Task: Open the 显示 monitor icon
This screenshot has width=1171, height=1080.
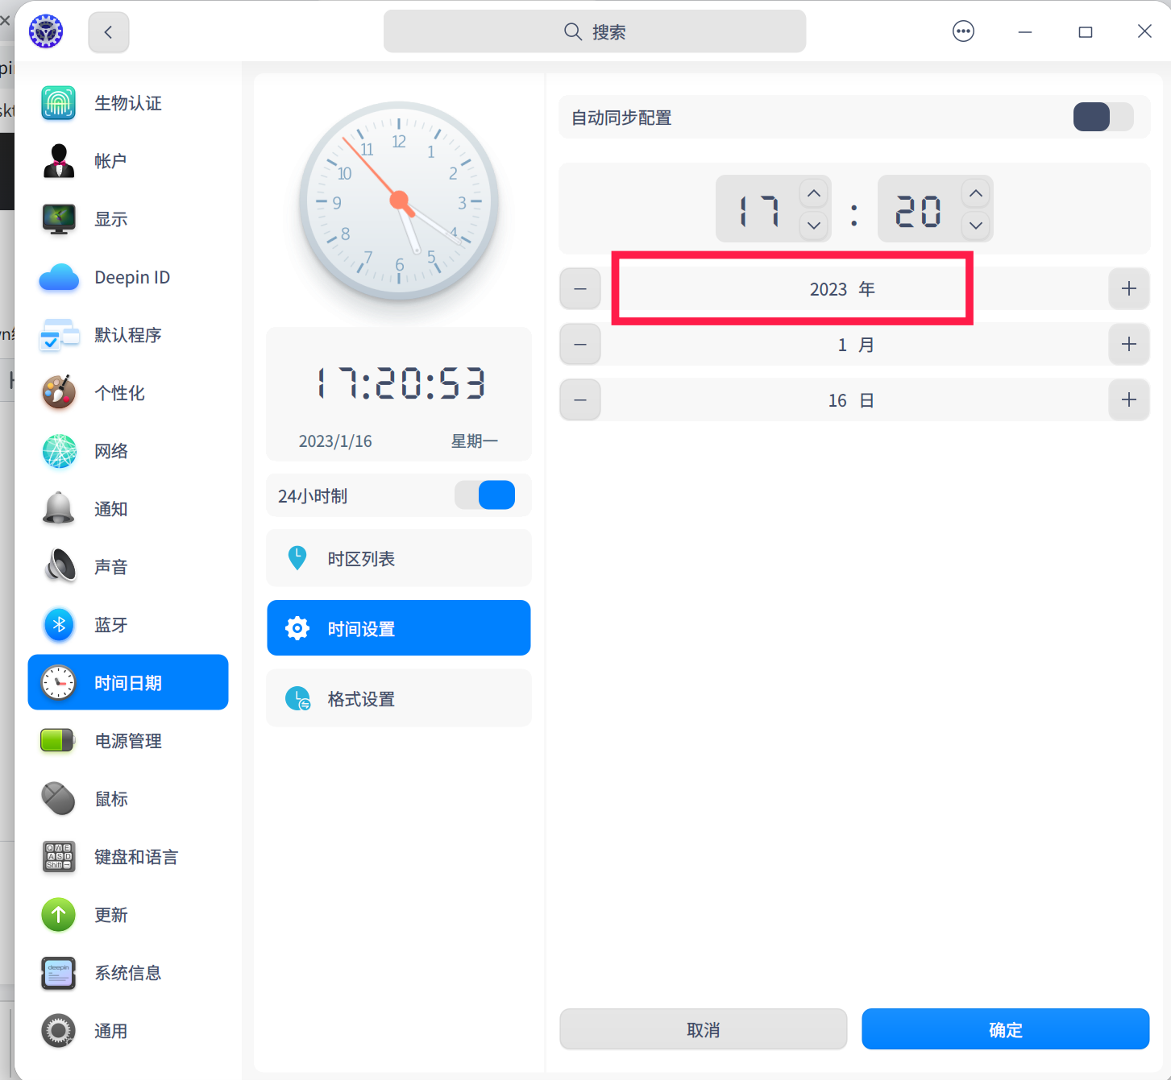Action: 59,219
